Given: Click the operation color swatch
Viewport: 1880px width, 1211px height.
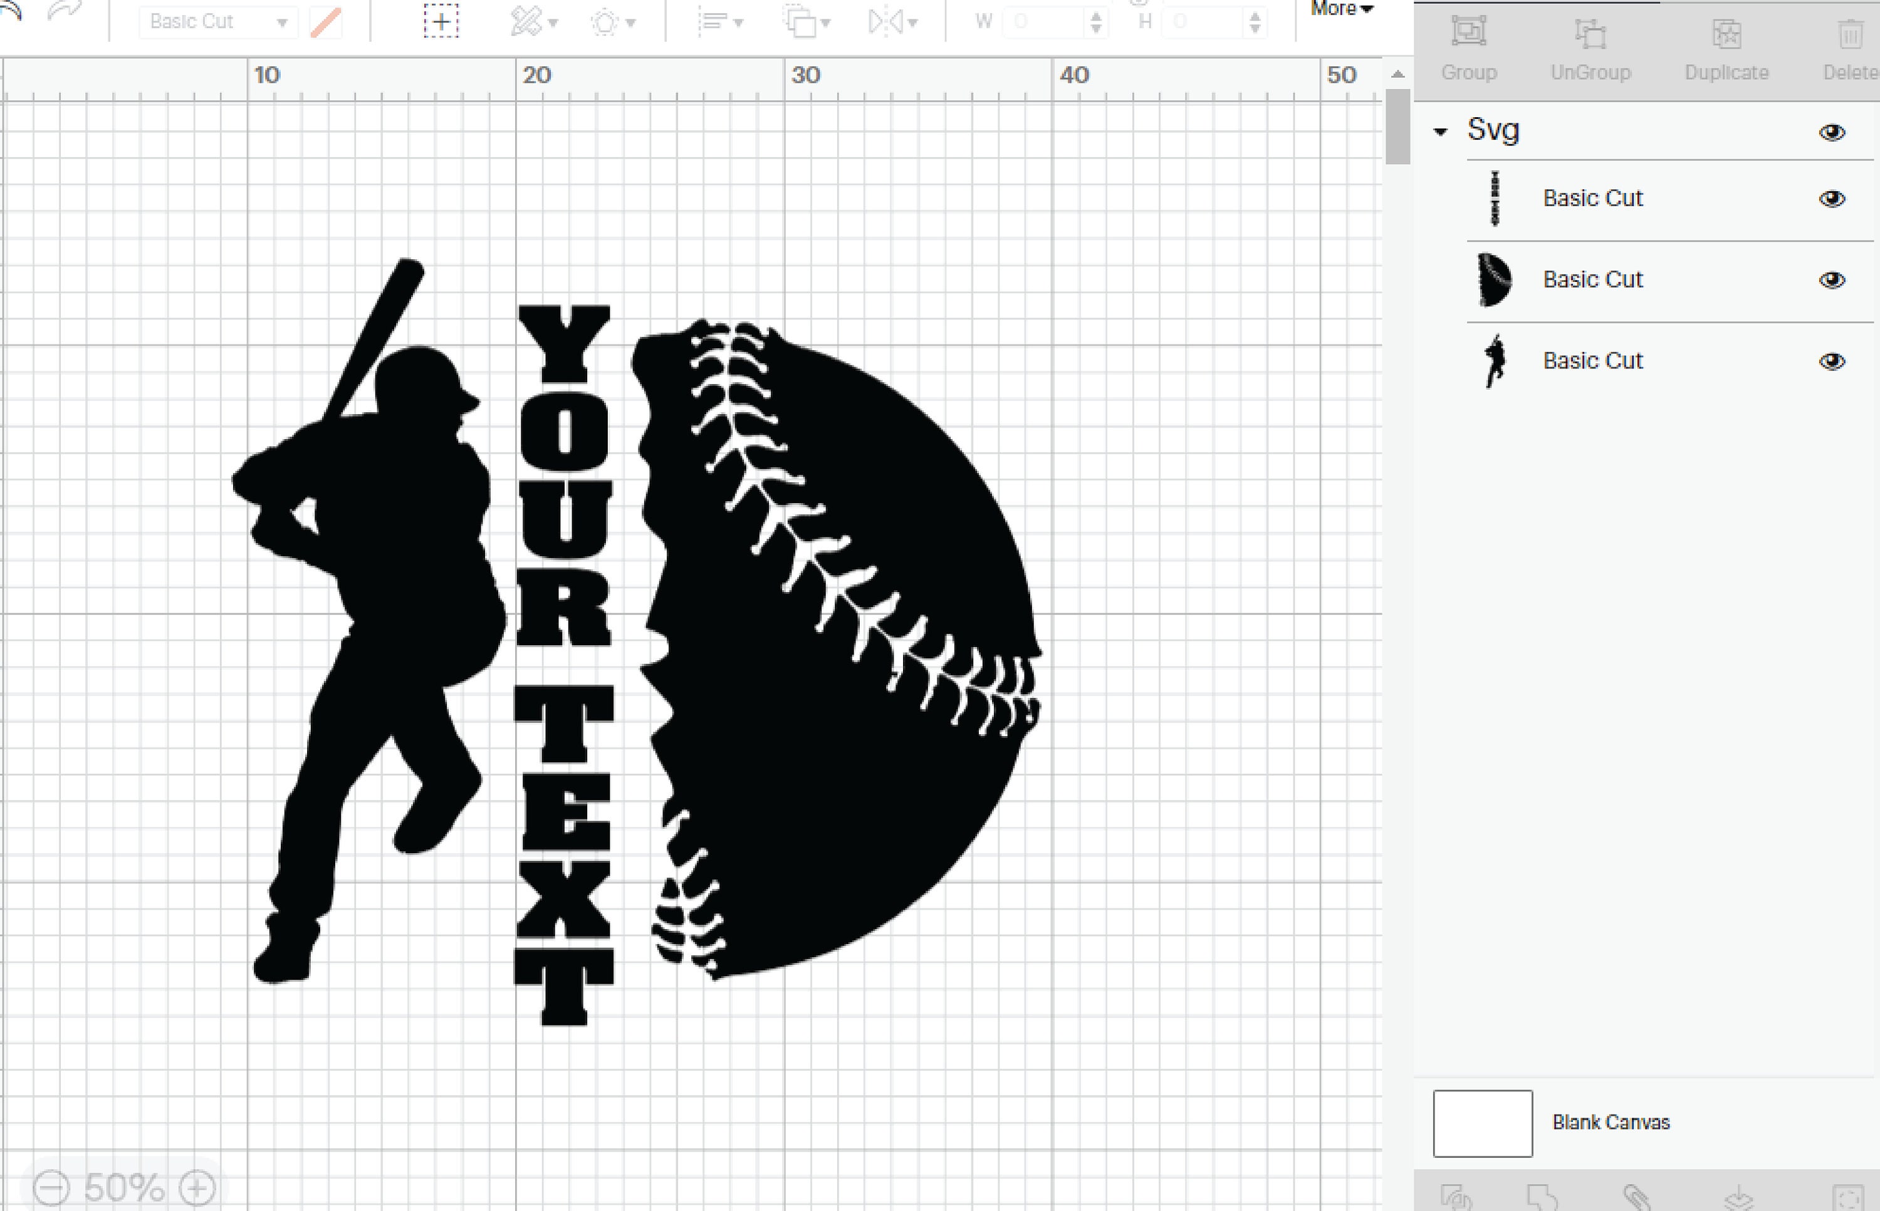Looking at the screenshot, I should 327,22.
